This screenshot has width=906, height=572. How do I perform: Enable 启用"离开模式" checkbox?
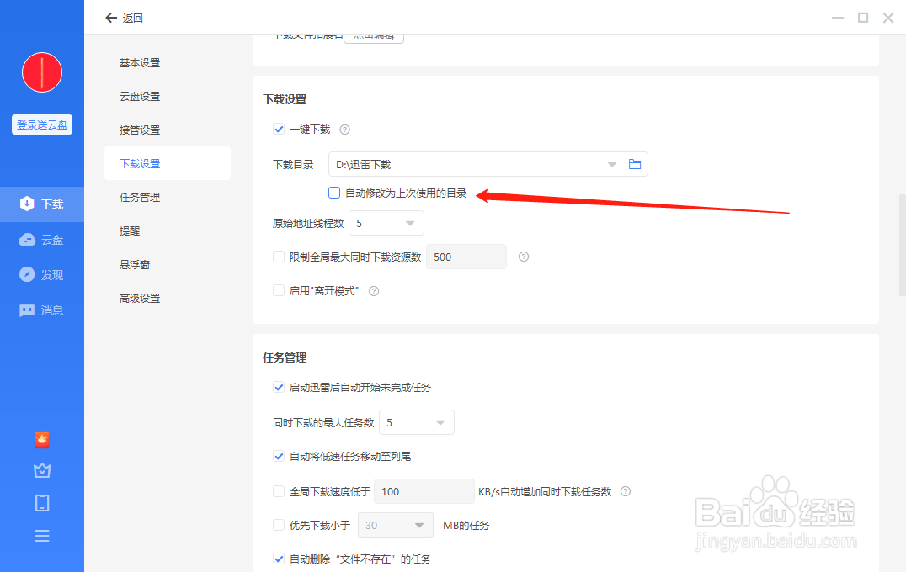279,290
